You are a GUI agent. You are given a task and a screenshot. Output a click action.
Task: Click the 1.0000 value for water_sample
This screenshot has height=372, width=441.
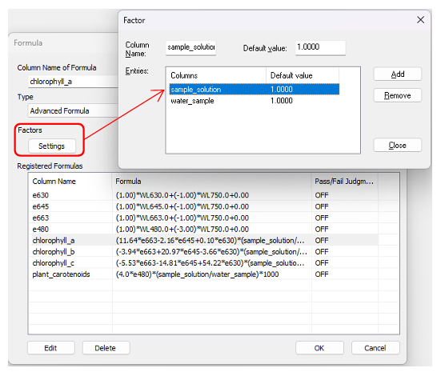pos(282,101)
